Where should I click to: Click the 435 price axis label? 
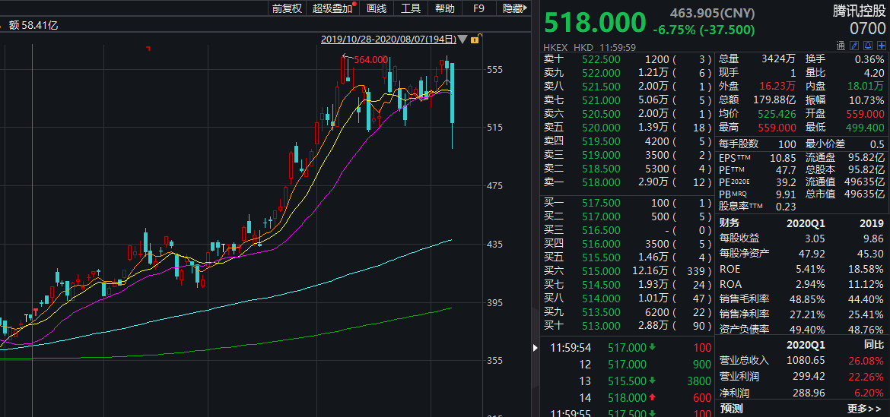pos(495,244)
